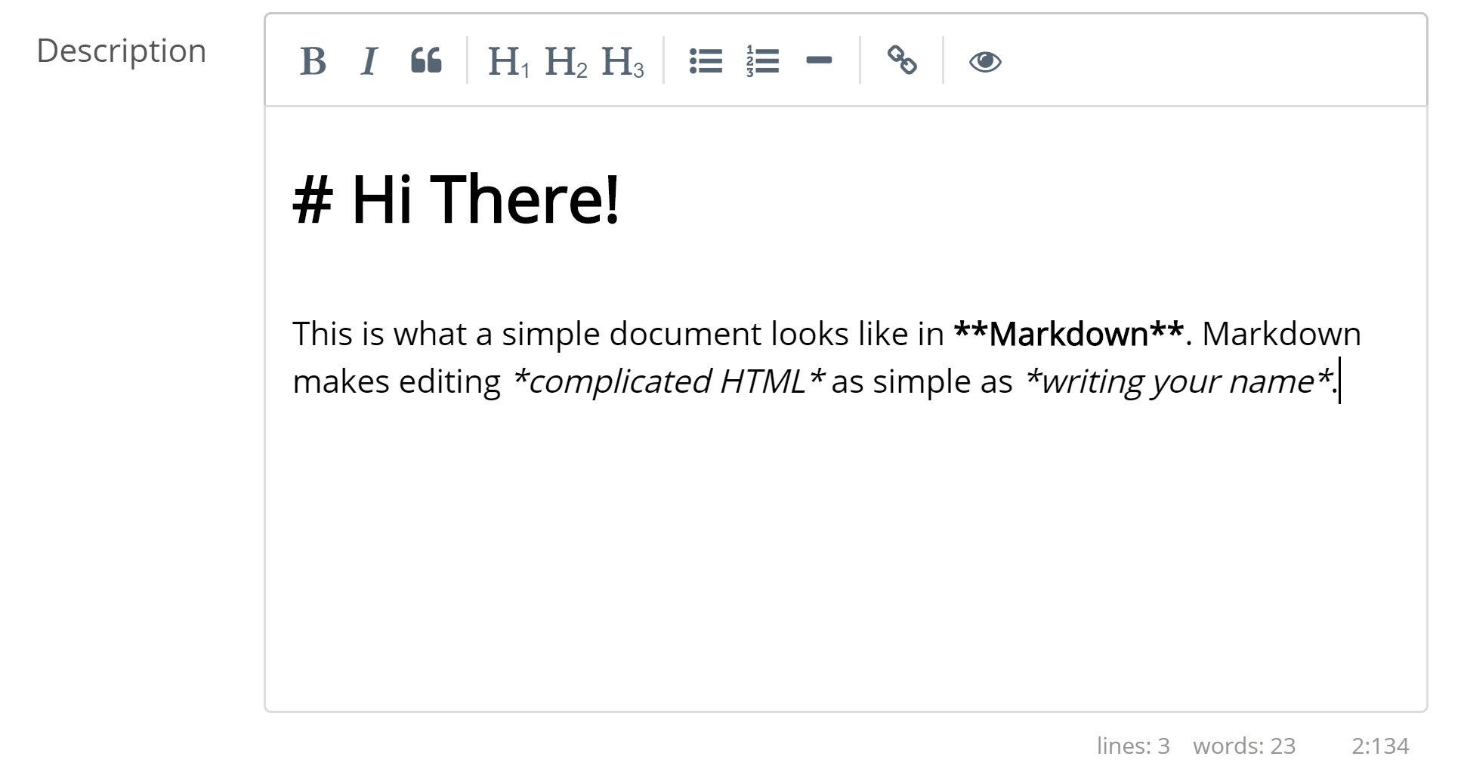Click the empty editor area below the text
1464x781 pixels.
point(846,559)
